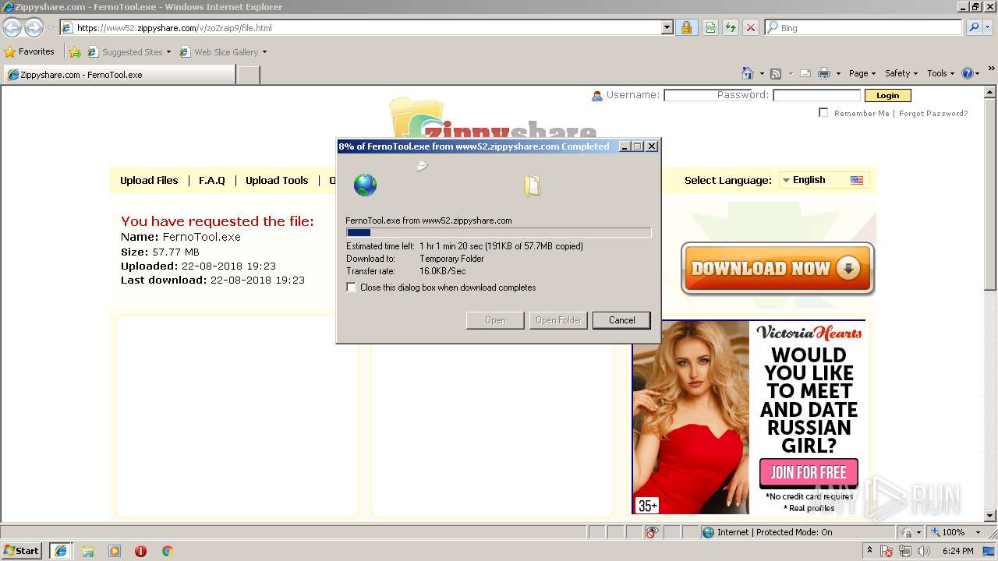Check Close this dialog box when download completes
The image size is (998, 561).
351,288
